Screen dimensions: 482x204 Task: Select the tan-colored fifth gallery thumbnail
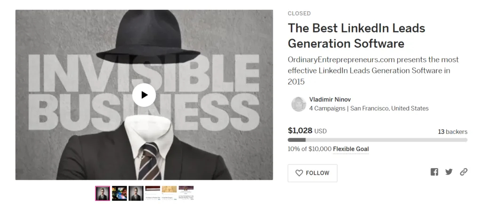point(169,193)
